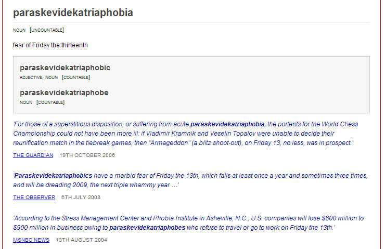Open the MSNBC NEWS source link

click(x=31, y=240)
